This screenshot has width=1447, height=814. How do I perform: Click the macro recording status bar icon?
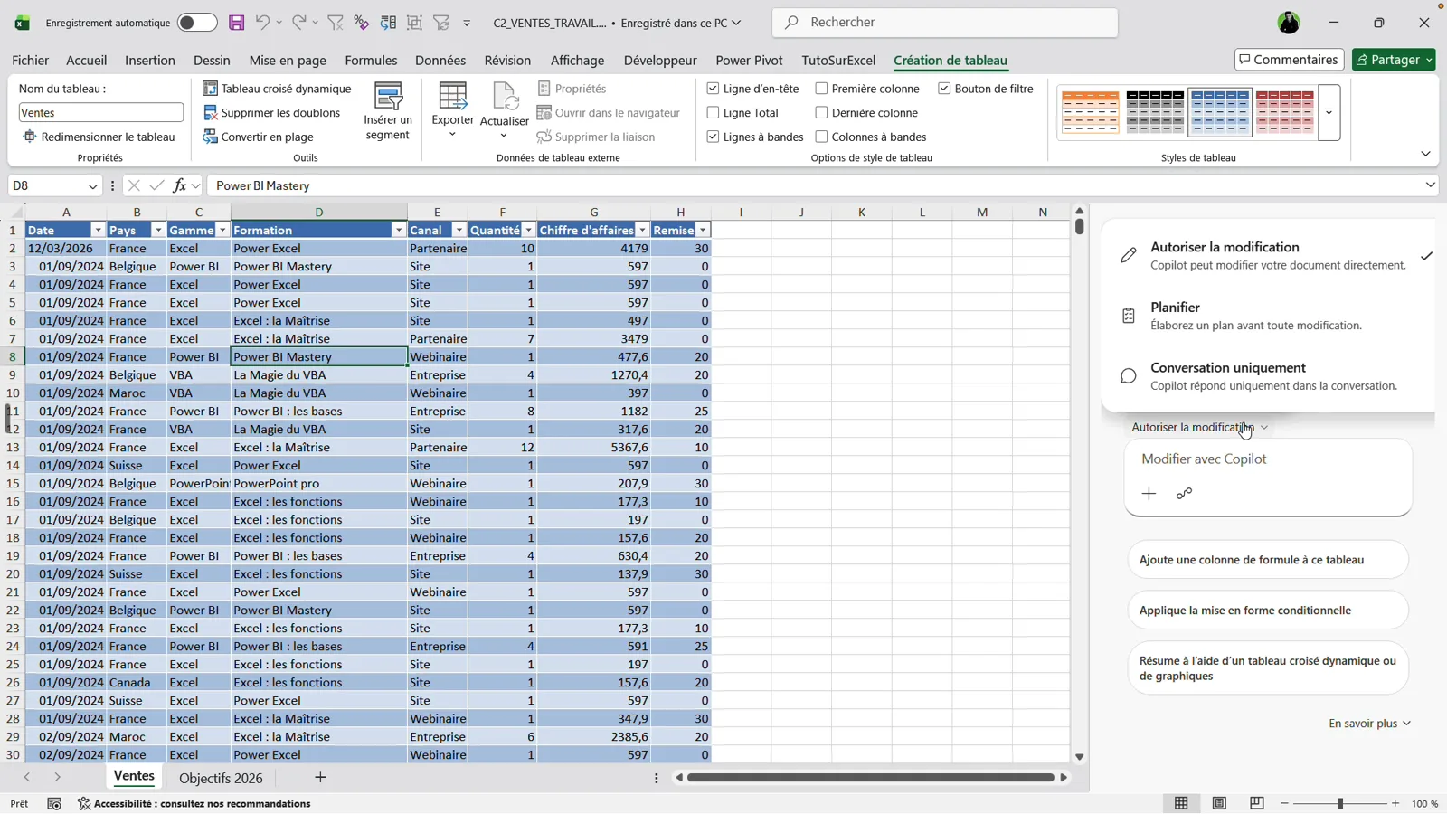[x=54, y=803]
